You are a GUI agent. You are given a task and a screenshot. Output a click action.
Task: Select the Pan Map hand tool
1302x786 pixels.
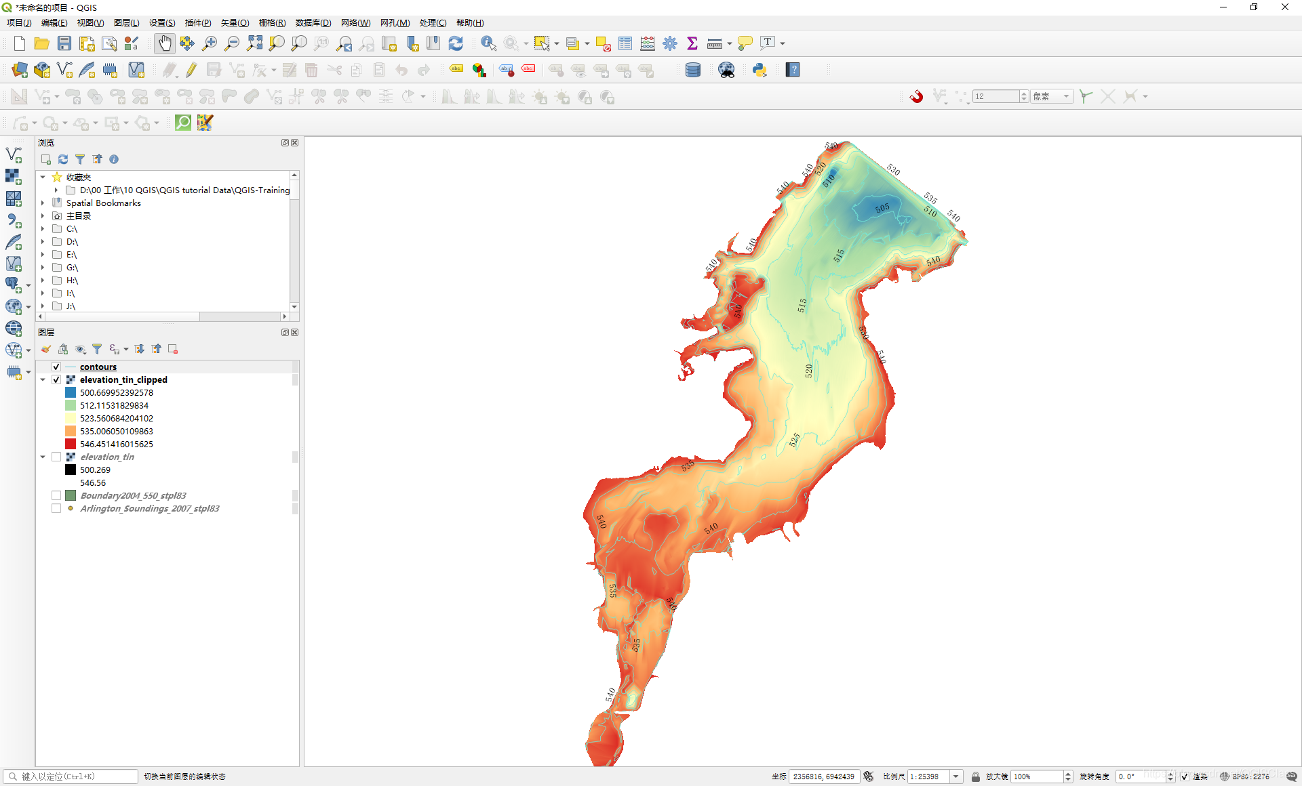pyautogui.click(x=164, y=43)
